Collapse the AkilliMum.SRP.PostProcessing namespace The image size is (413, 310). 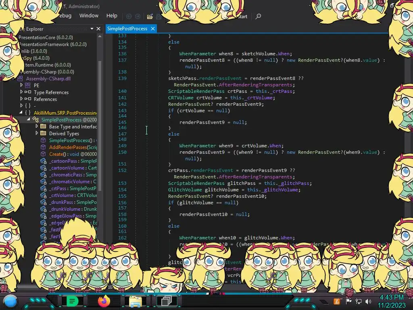(x=21, y=113)
